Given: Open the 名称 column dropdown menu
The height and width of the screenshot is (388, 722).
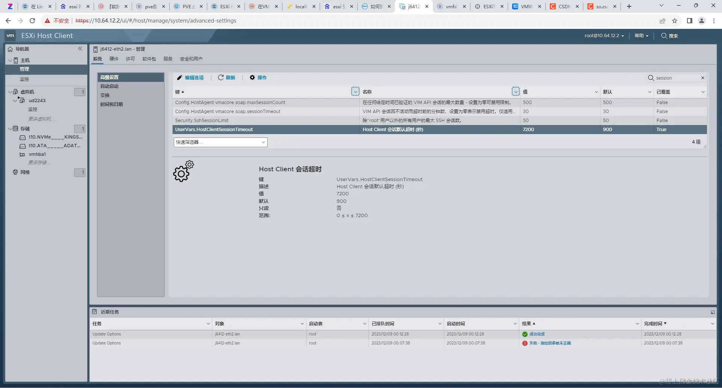Looking at the screenshot, I should 516,92.
